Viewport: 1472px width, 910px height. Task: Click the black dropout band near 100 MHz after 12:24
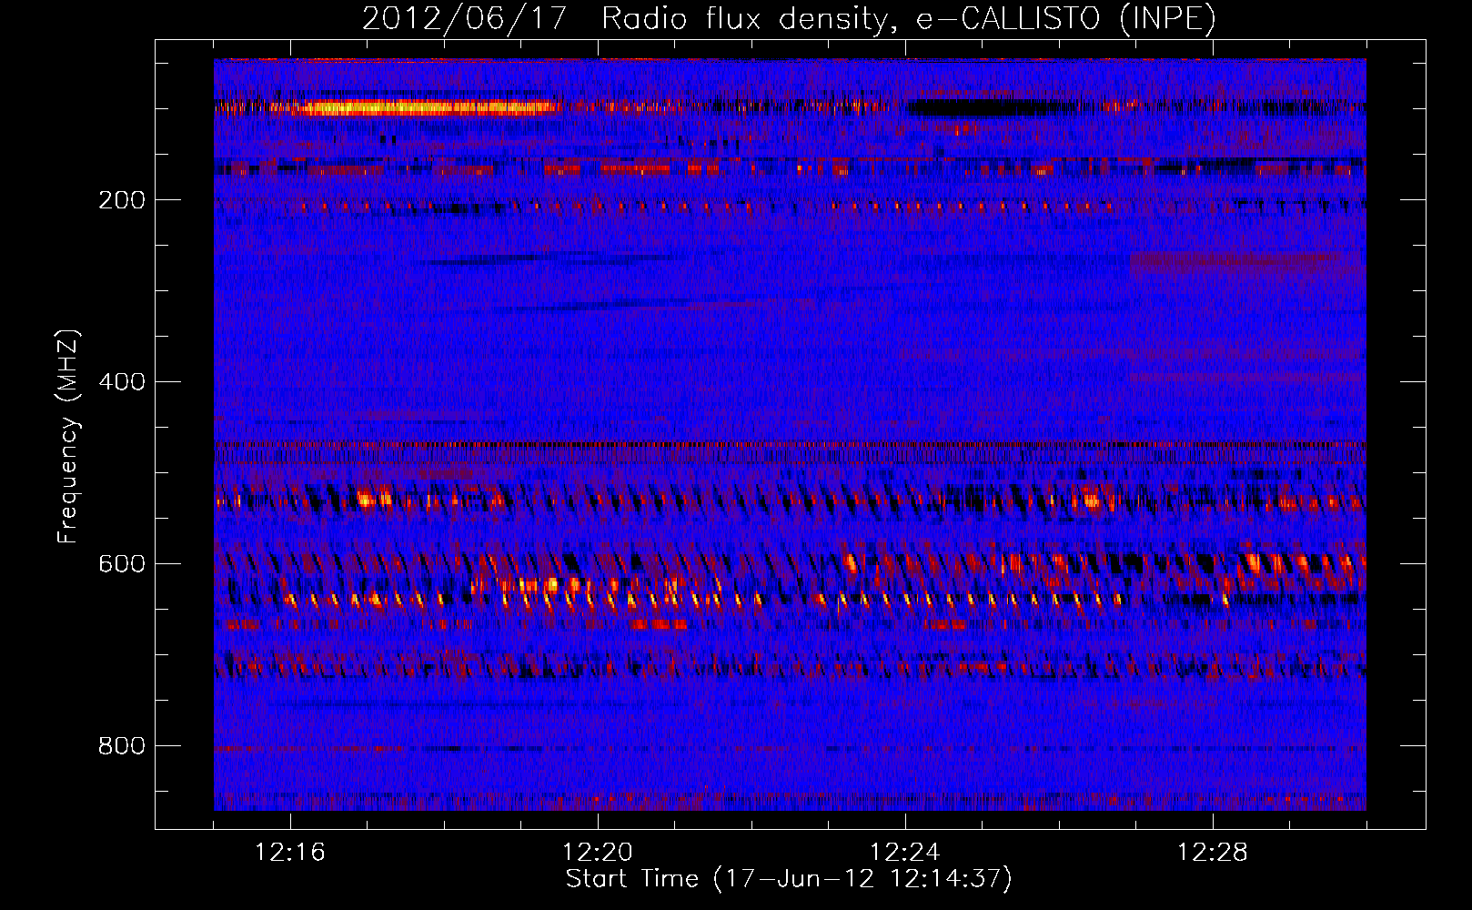[x=983, y=108]
